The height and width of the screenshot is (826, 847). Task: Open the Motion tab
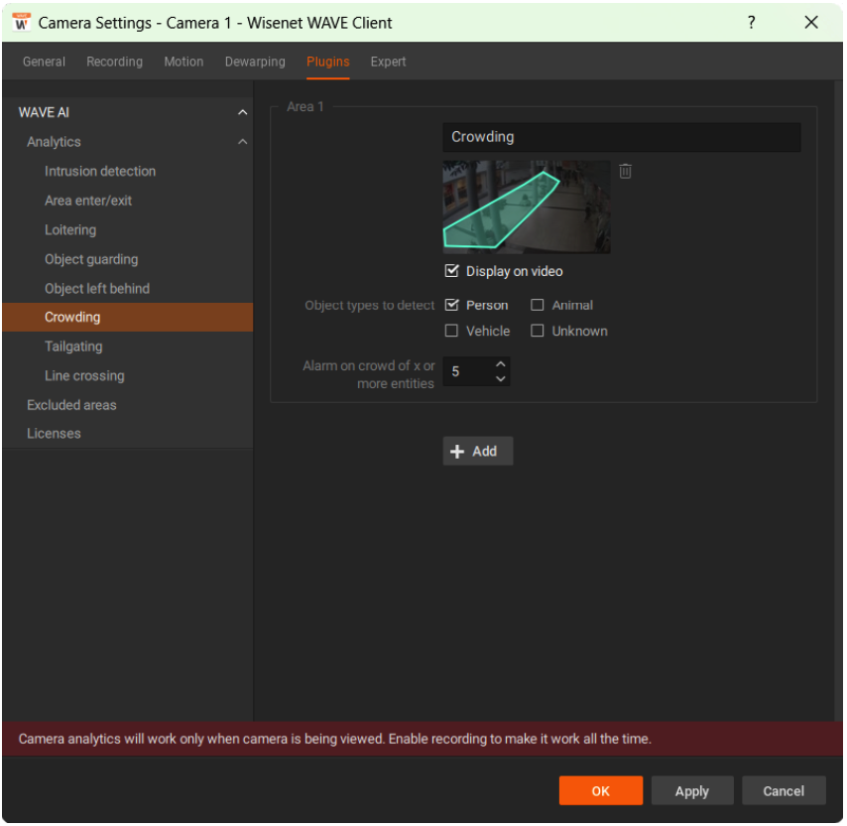[x=183, y=62]
